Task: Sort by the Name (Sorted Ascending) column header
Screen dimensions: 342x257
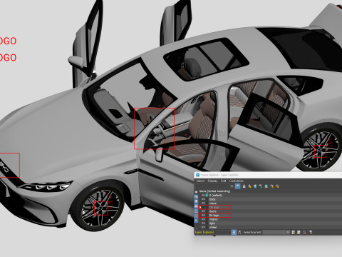Action: coord(215,191)
